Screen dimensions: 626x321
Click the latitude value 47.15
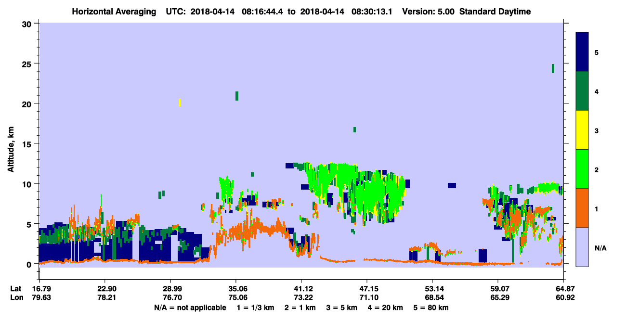(367, 289)
